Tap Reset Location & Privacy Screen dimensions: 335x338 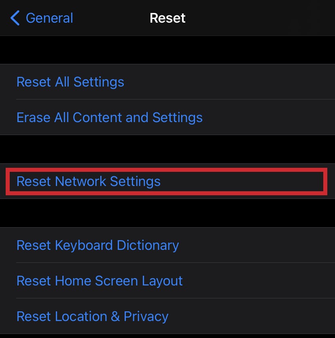coord(92,317)
